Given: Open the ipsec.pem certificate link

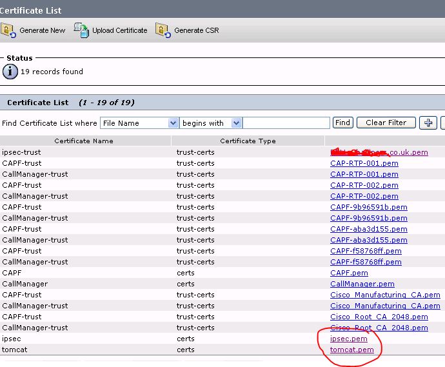Looking at the screenshot, I should [348, 339].
